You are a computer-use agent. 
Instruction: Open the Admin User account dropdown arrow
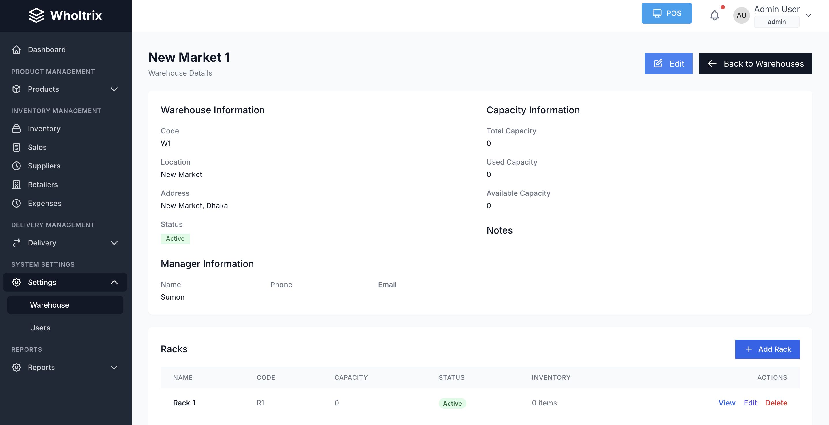coord(808,15)
